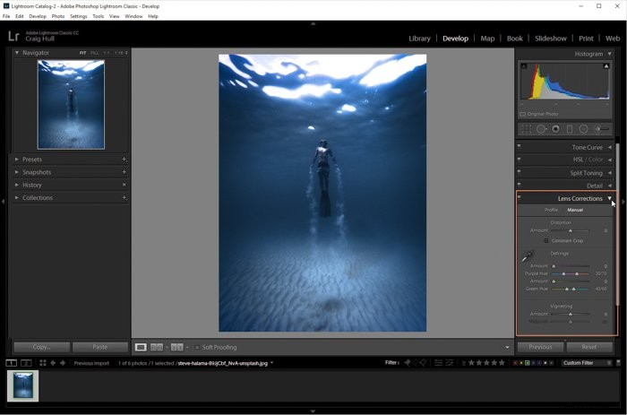
Task: Switch to the Library module
Action: tap(419, 39)
